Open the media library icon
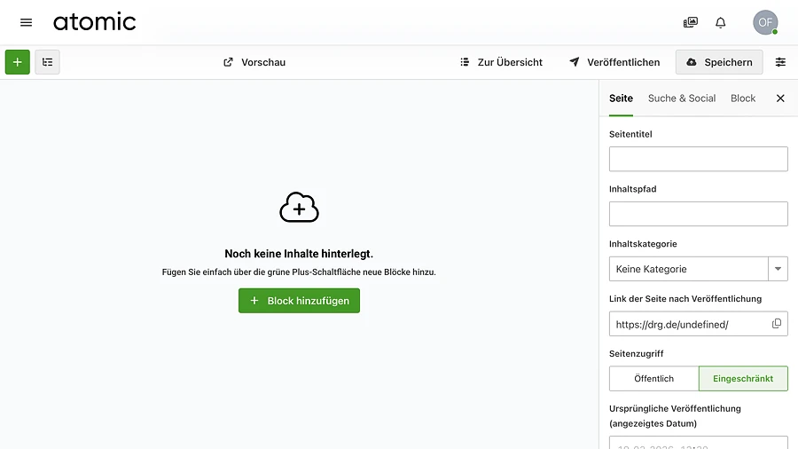 (x=690, y=22)
